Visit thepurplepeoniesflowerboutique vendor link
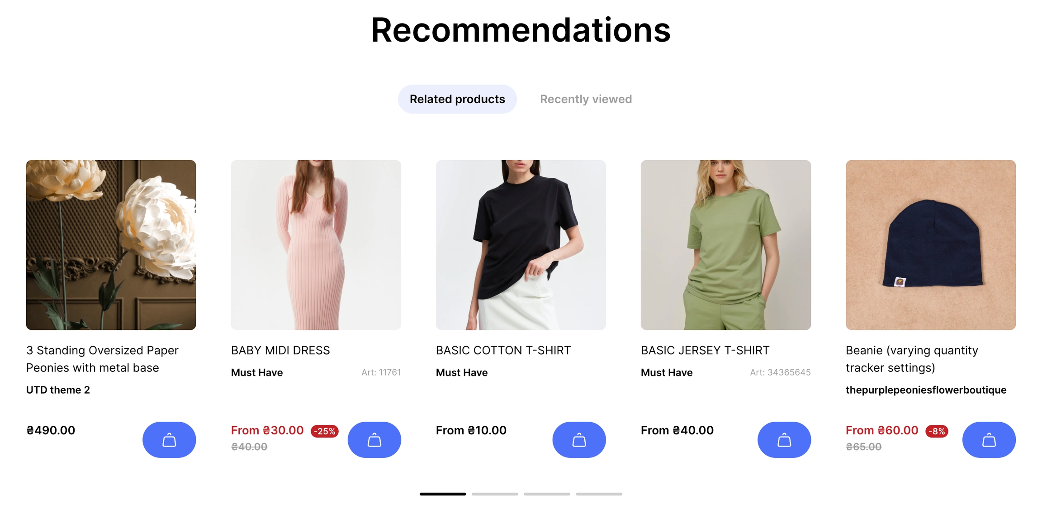This screenshot has height=514, width=1042. (926, 390)
